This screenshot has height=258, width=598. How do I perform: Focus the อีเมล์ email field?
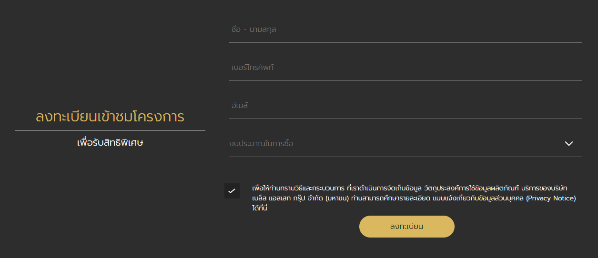tap(405, 106)
